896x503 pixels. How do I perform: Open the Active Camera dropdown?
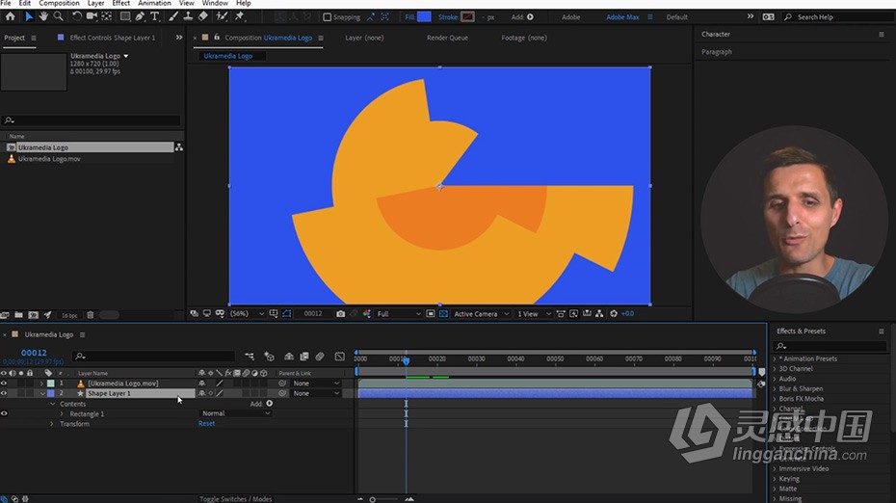coord(481,314)
